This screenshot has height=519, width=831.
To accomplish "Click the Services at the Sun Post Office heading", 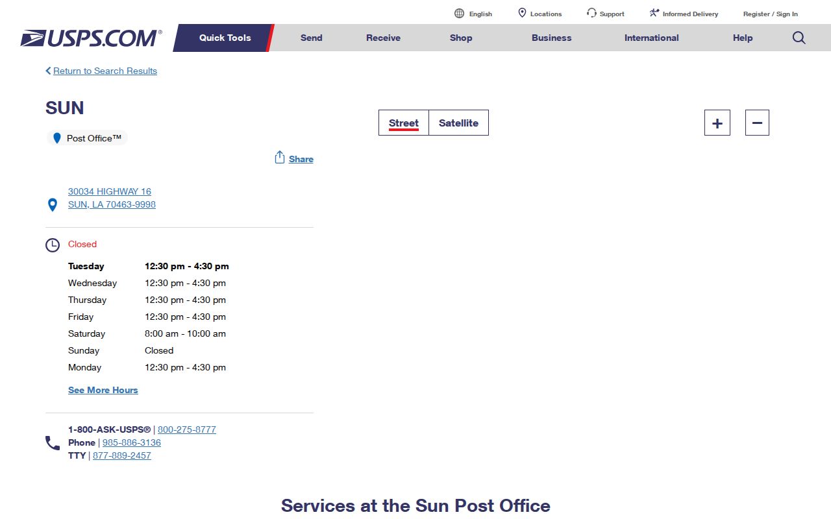I will click(x=415, y=505).
